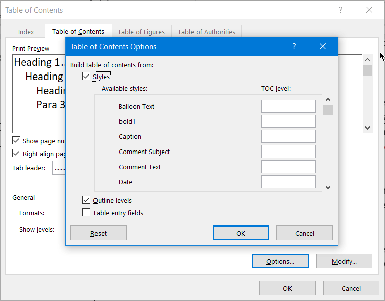385x301 pixels.
Task: Click the Reset button in Options dialog
Action: (99, 233)
